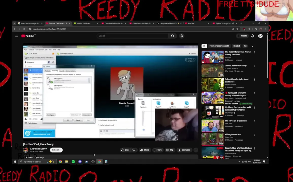The width and height of the screenshot is (293, 182).
Task: Click the Download button
Action: pyautogui.click(x=184, y=150)
